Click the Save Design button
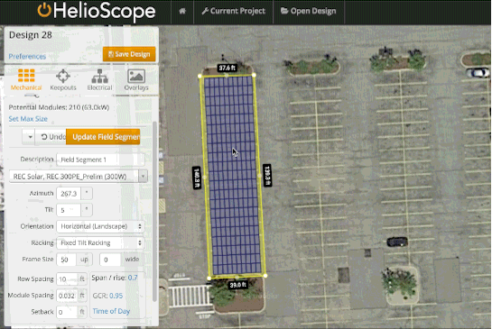This screenshot has height=329, width=492. point(129,54)
